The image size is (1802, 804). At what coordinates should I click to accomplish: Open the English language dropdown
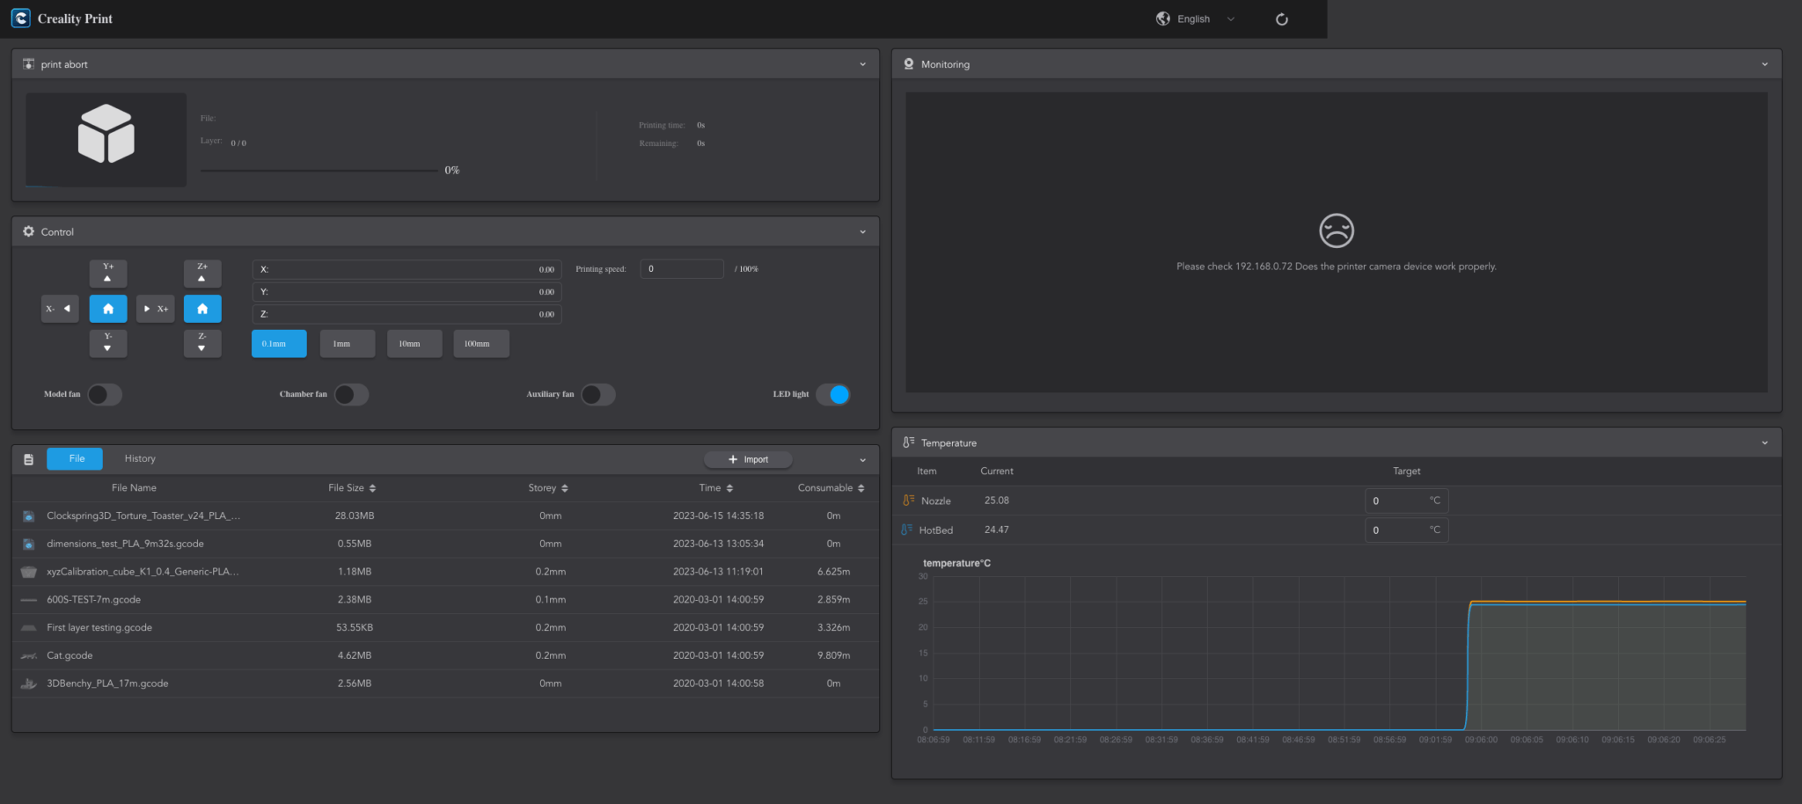1195,19
